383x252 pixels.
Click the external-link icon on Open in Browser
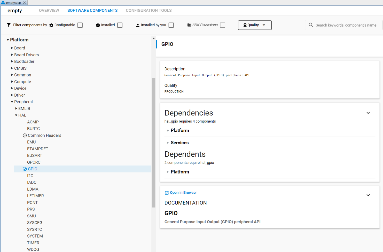point(167,193)
